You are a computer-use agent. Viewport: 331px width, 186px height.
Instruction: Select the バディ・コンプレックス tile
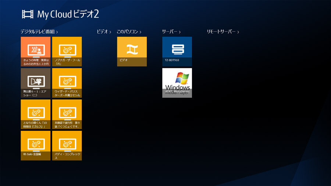(67, 146)
